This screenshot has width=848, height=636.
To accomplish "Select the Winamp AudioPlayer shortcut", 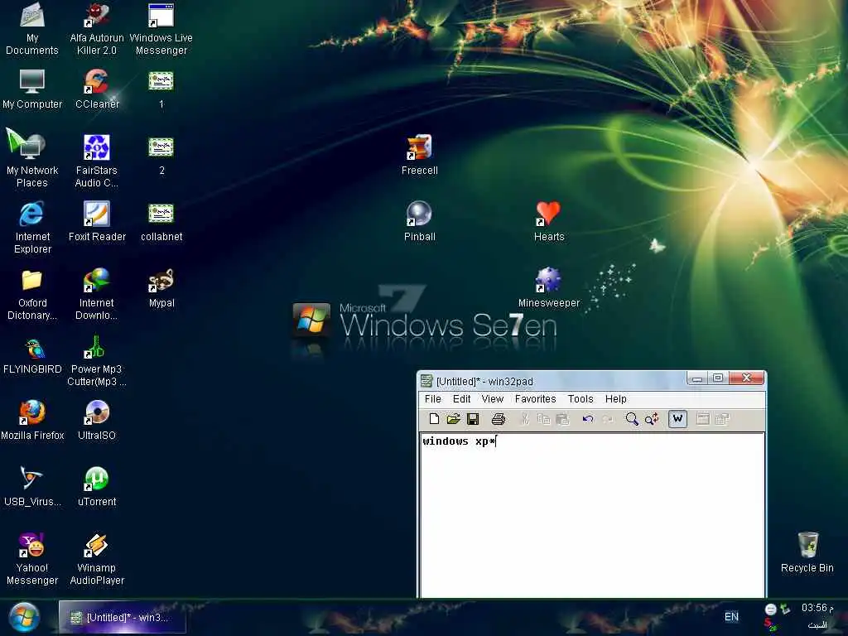I will coord(97,560).
